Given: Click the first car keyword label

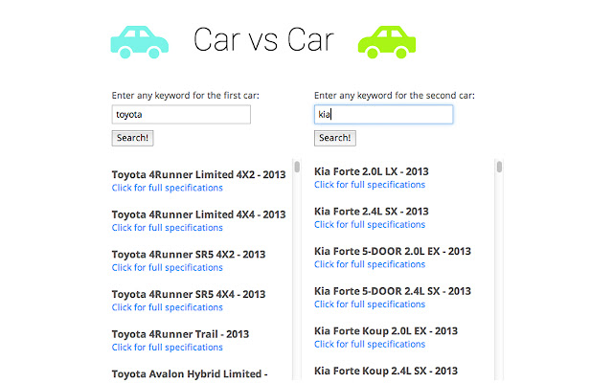Looking at the screenshot, I should coord(185,96).
